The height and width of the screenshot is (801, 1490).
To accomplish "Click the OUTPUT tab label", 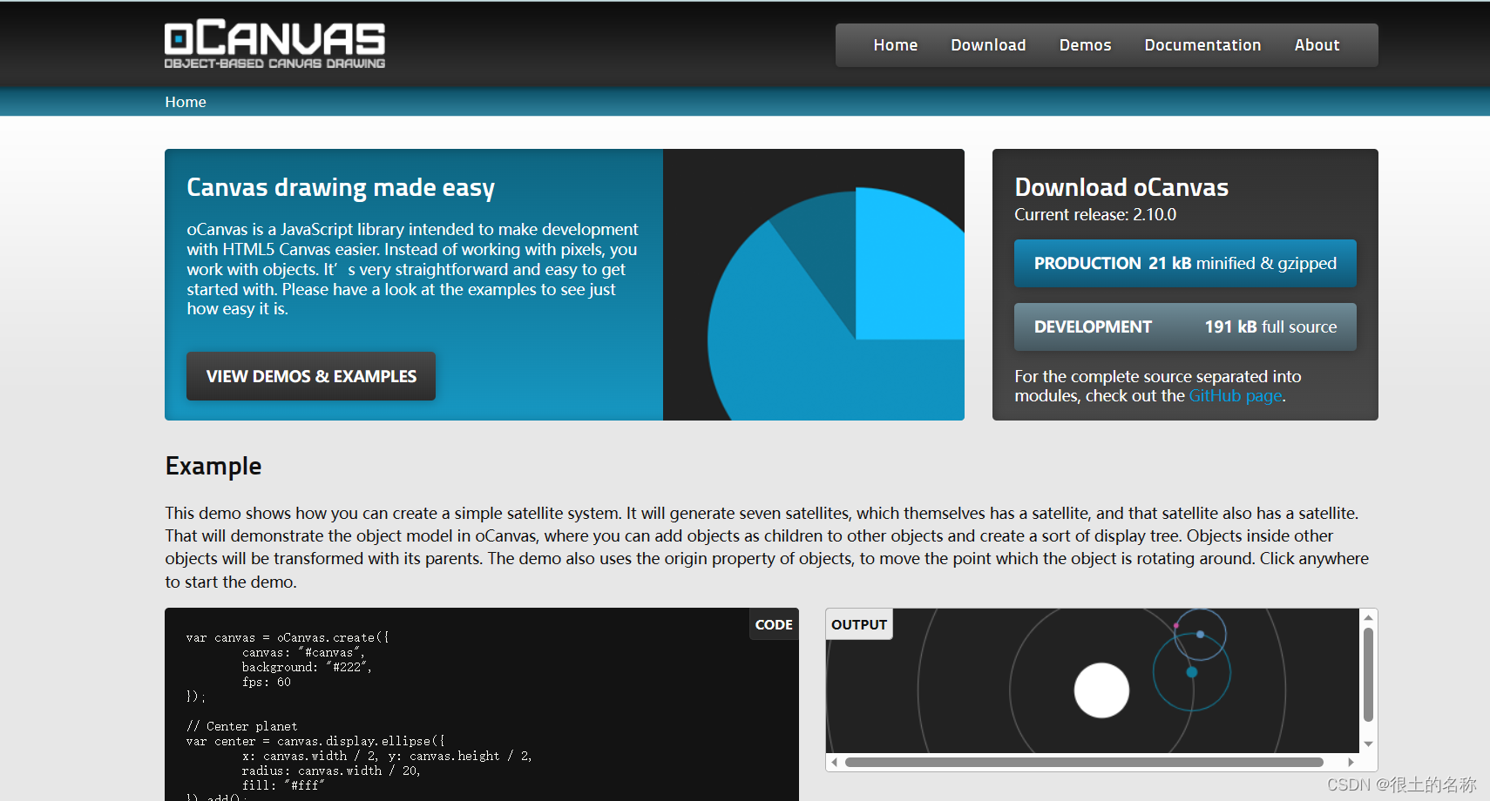I will click(859, 624).
